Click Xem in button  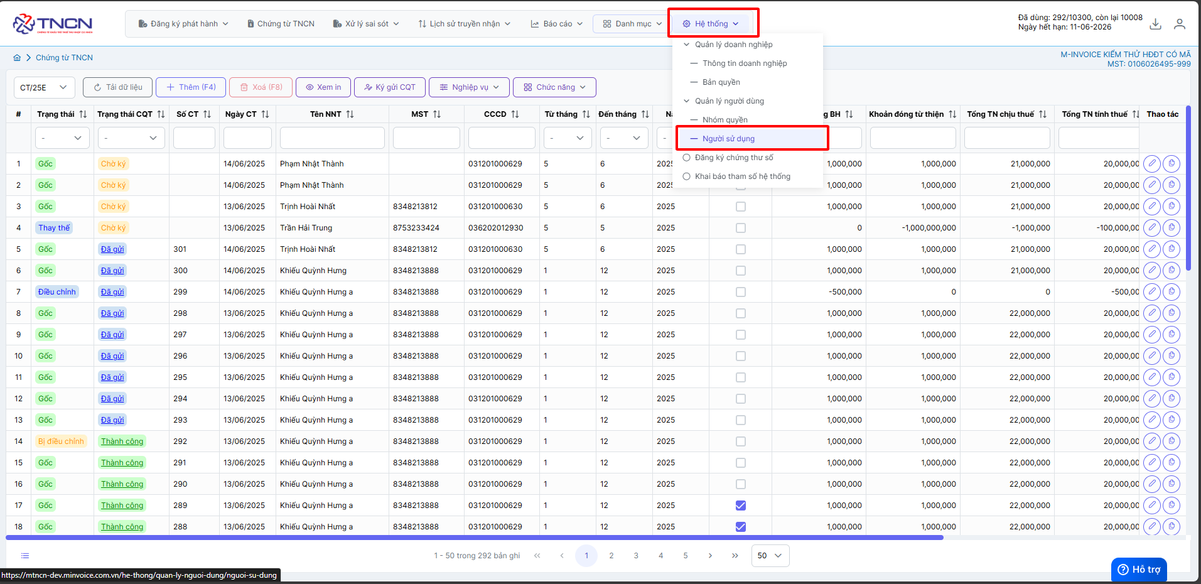coord(323,87)
